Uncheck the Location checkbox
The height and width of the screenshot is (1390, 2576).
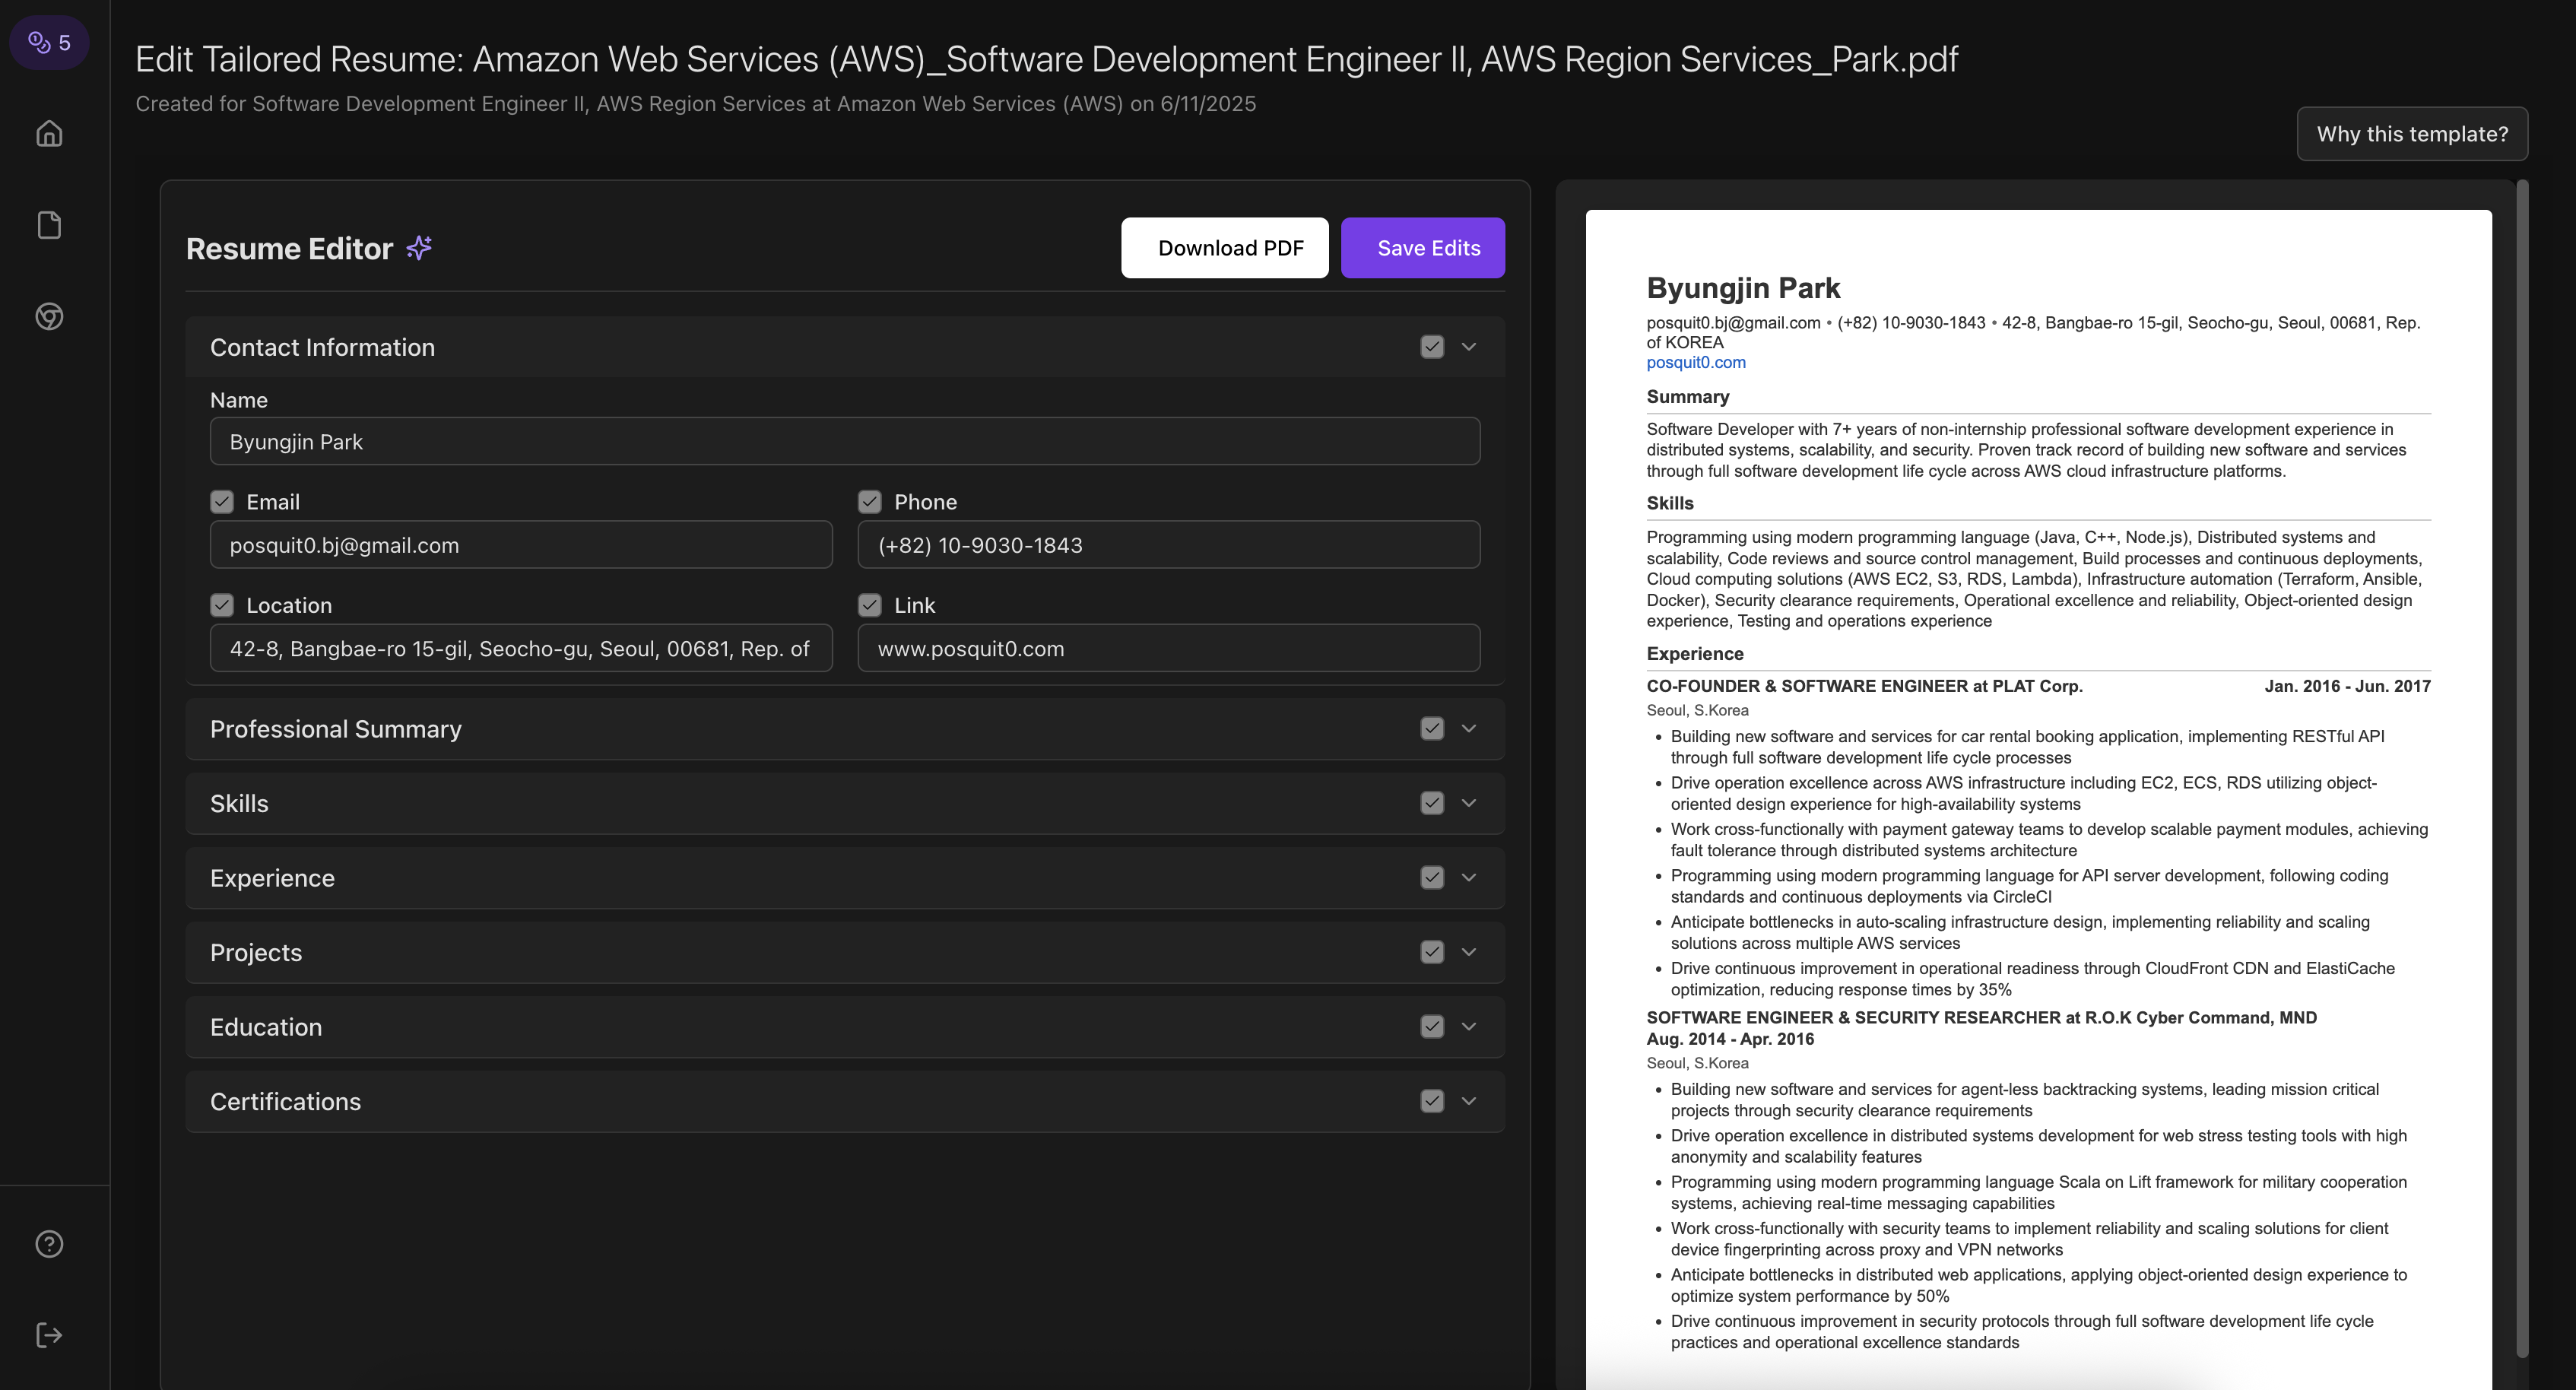(222, 605)
